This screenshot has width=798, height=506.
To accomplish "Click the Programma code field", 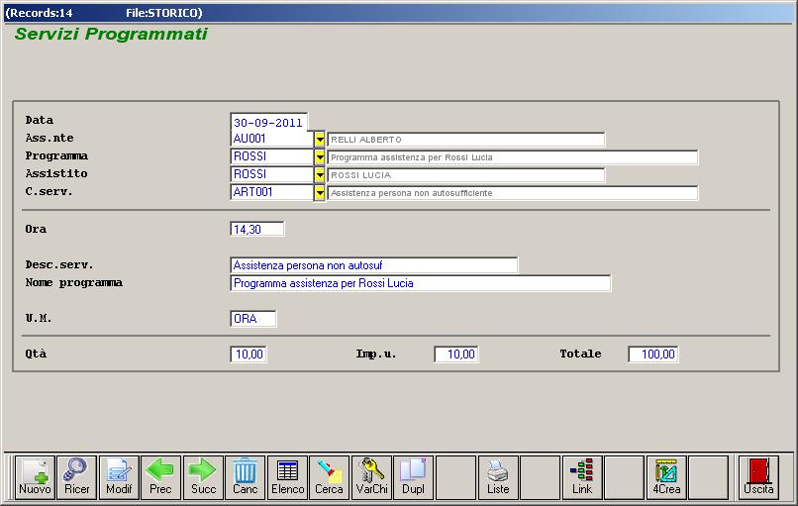I will [271, 156].
